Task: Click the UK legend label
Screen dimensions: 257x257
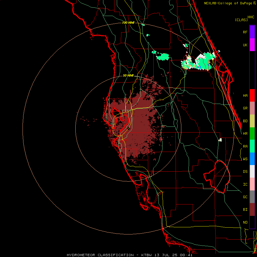Action: click(x=245, y=45)
